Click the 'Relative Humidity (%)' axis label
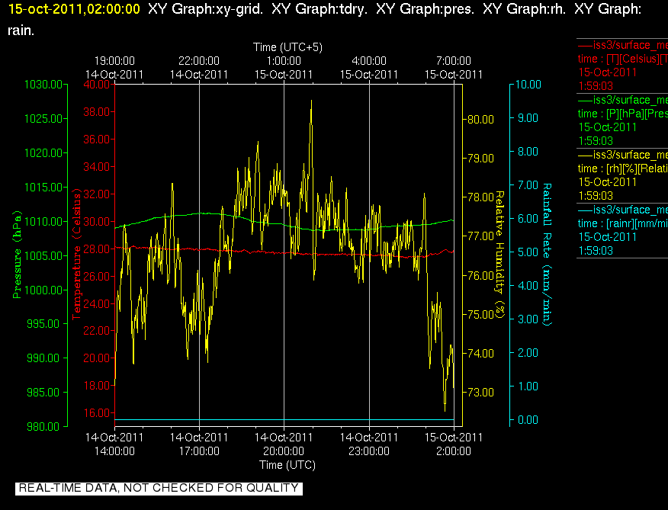Screen dimensions: 668x510 pyautogui.click(x=499, y=255)
